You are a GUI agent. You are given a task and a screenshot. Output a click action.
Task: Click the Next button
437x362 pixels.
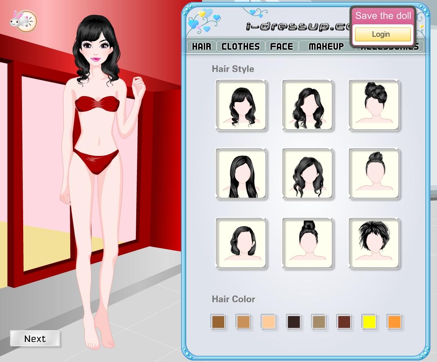point(35,339)
